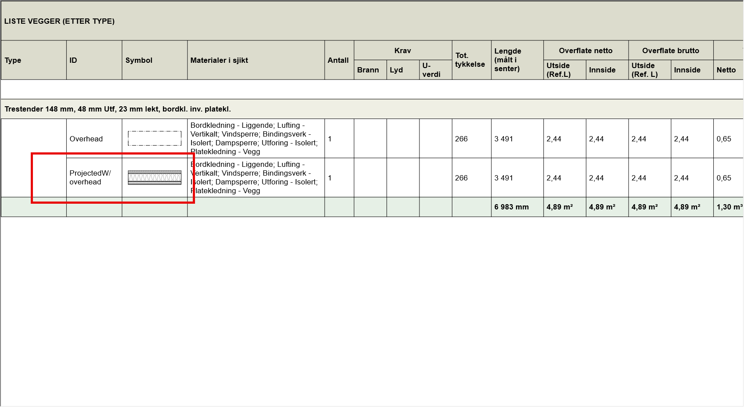Select the Antall column header
The height and width of the screenshot is (407, 744).
(338, 60)
